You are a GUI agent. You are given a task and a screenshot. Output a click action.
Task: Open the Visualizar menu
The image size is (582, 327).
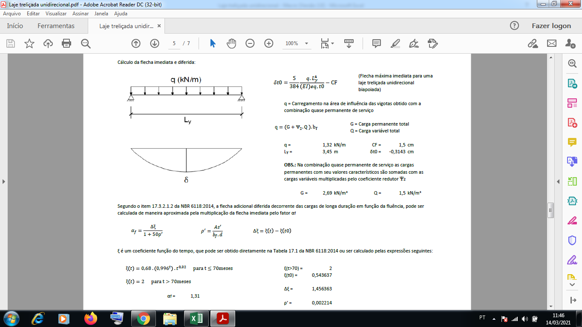pos(56,14)
